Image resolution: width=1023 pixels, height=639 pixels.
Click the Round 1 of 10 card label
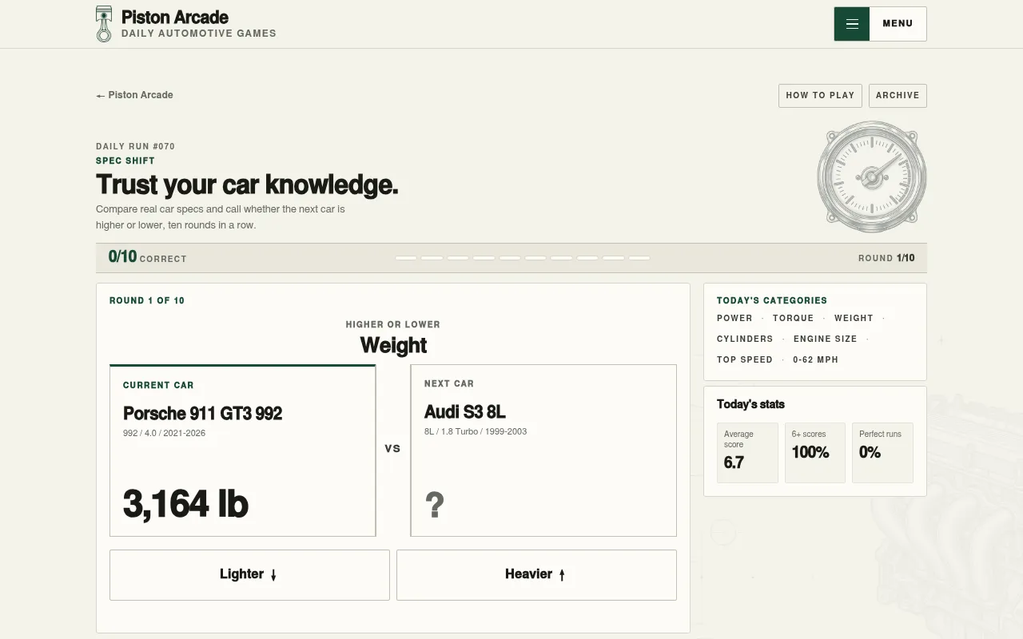[x=147, y=300]
